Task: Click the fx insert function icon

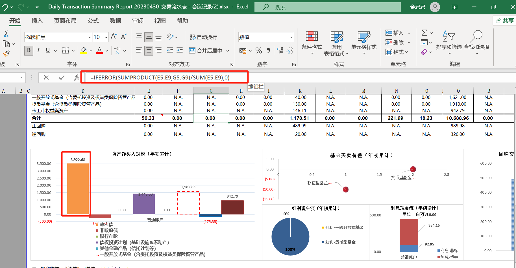Action: tap(77, 77)
